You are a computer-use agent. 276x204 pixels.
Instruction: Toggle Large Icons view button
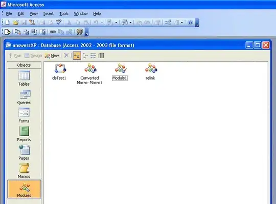[77, 56]
